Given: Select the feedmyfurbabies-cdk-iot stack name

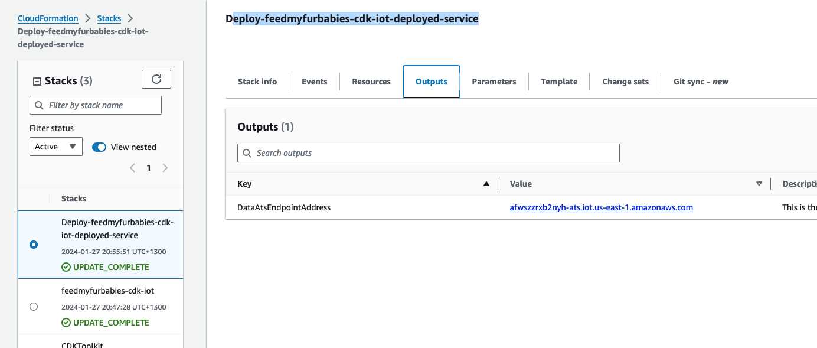Looking at the screenshot, I should point(107,291).
